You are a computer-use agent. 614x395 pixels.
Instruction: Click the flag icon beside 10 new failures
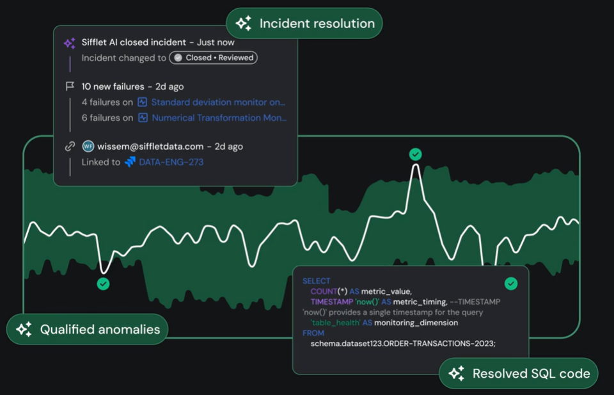70,86
